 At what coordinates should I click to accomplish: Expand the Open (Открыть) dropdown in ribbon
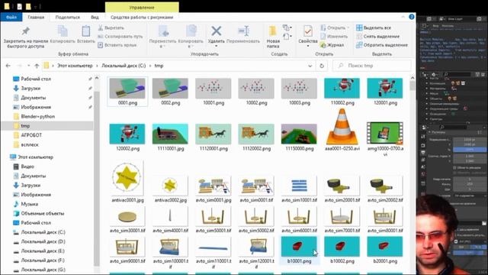[348, 27]
